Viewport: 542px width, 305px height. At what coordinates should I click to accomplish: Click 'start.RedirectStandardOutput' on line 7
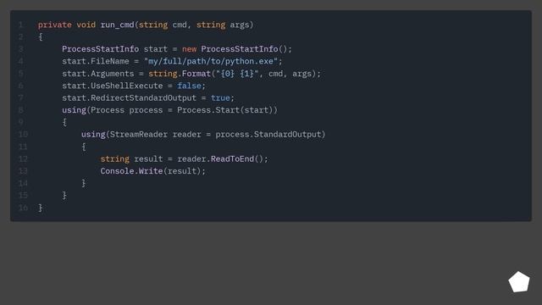tap(129, 98)
